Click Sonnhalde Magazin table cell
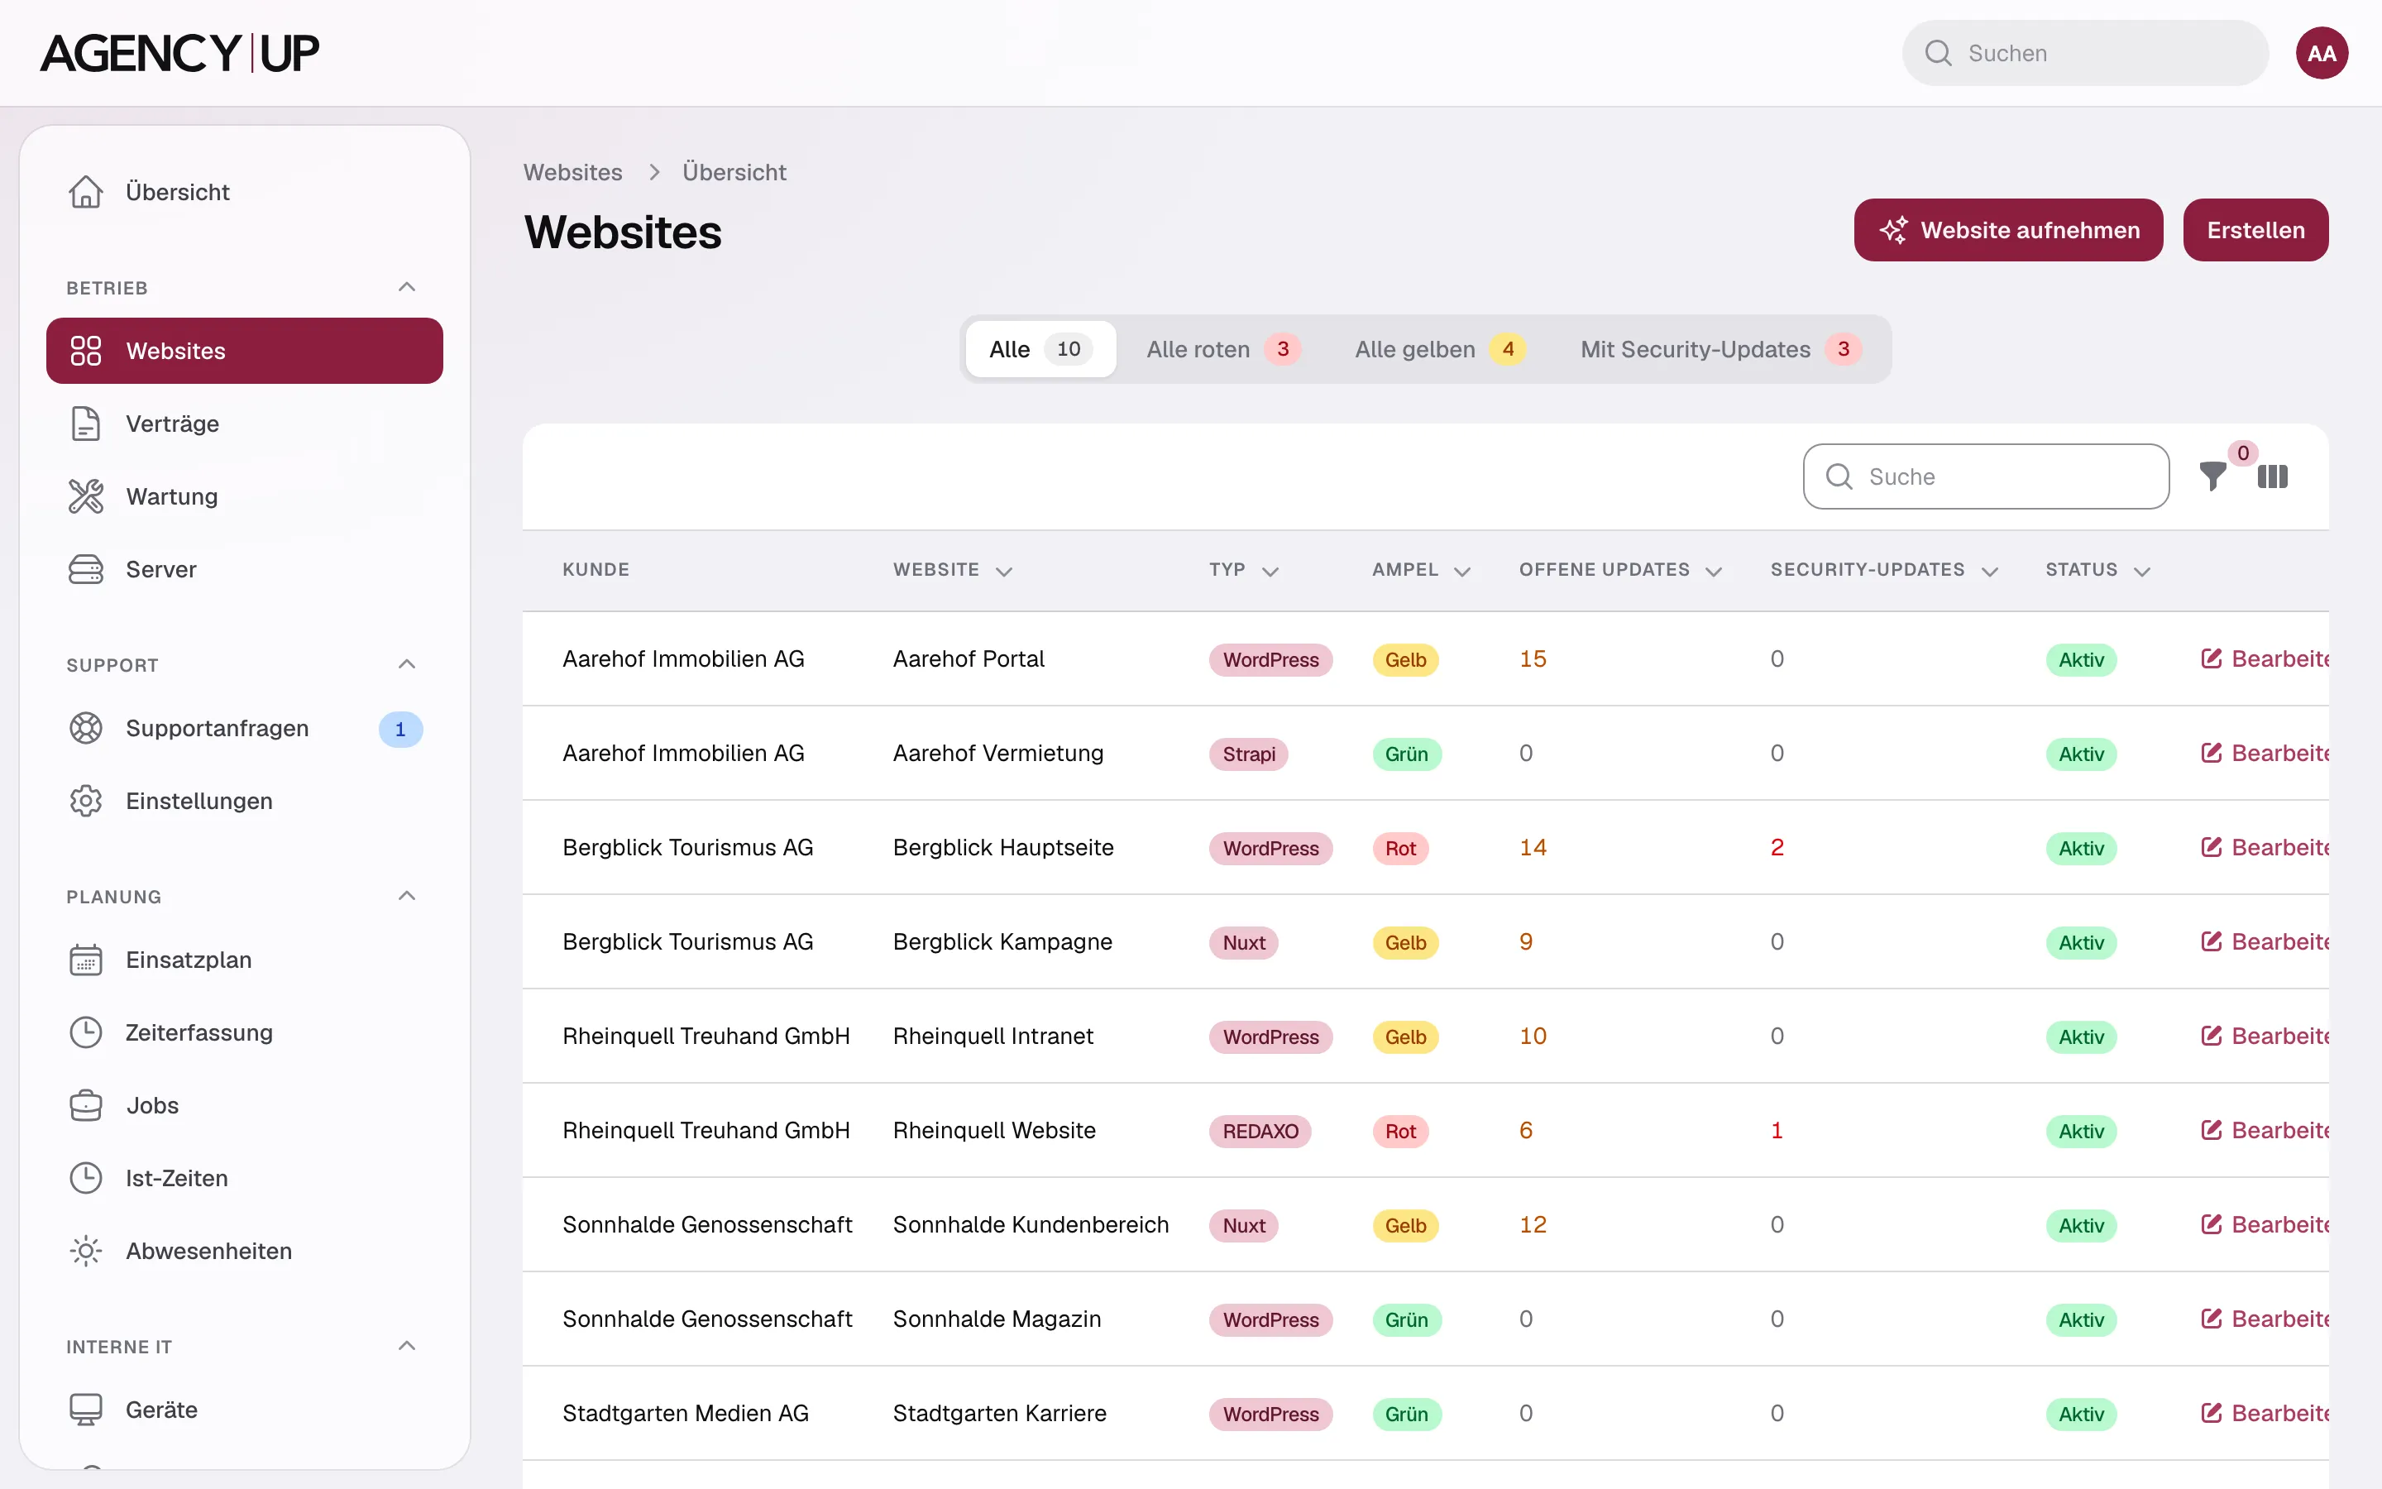This screenshot has height=1489, width=2382. click(x=996, y=1319)
